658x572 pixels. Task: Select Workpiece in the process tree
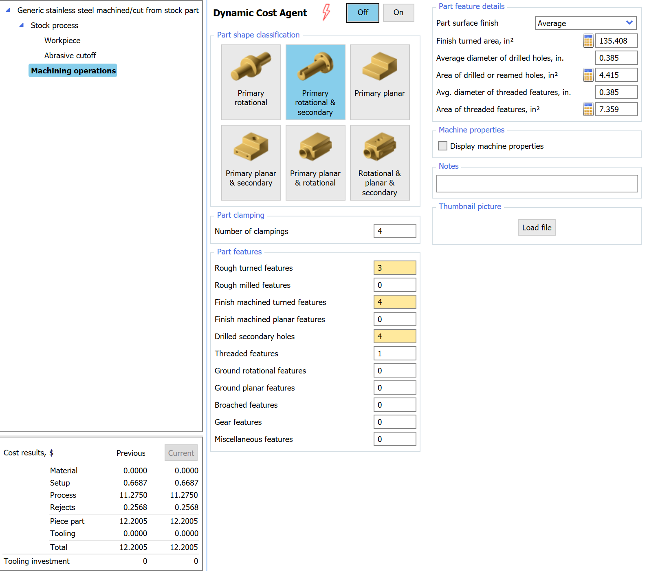point(62,40)
